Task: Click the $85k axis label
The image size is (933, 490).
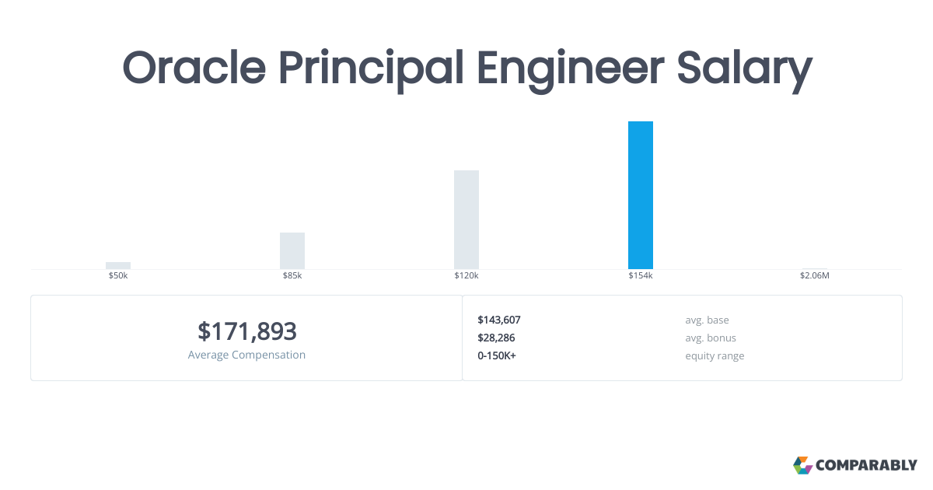Action: pyautogui.click(x=292, y=276)
